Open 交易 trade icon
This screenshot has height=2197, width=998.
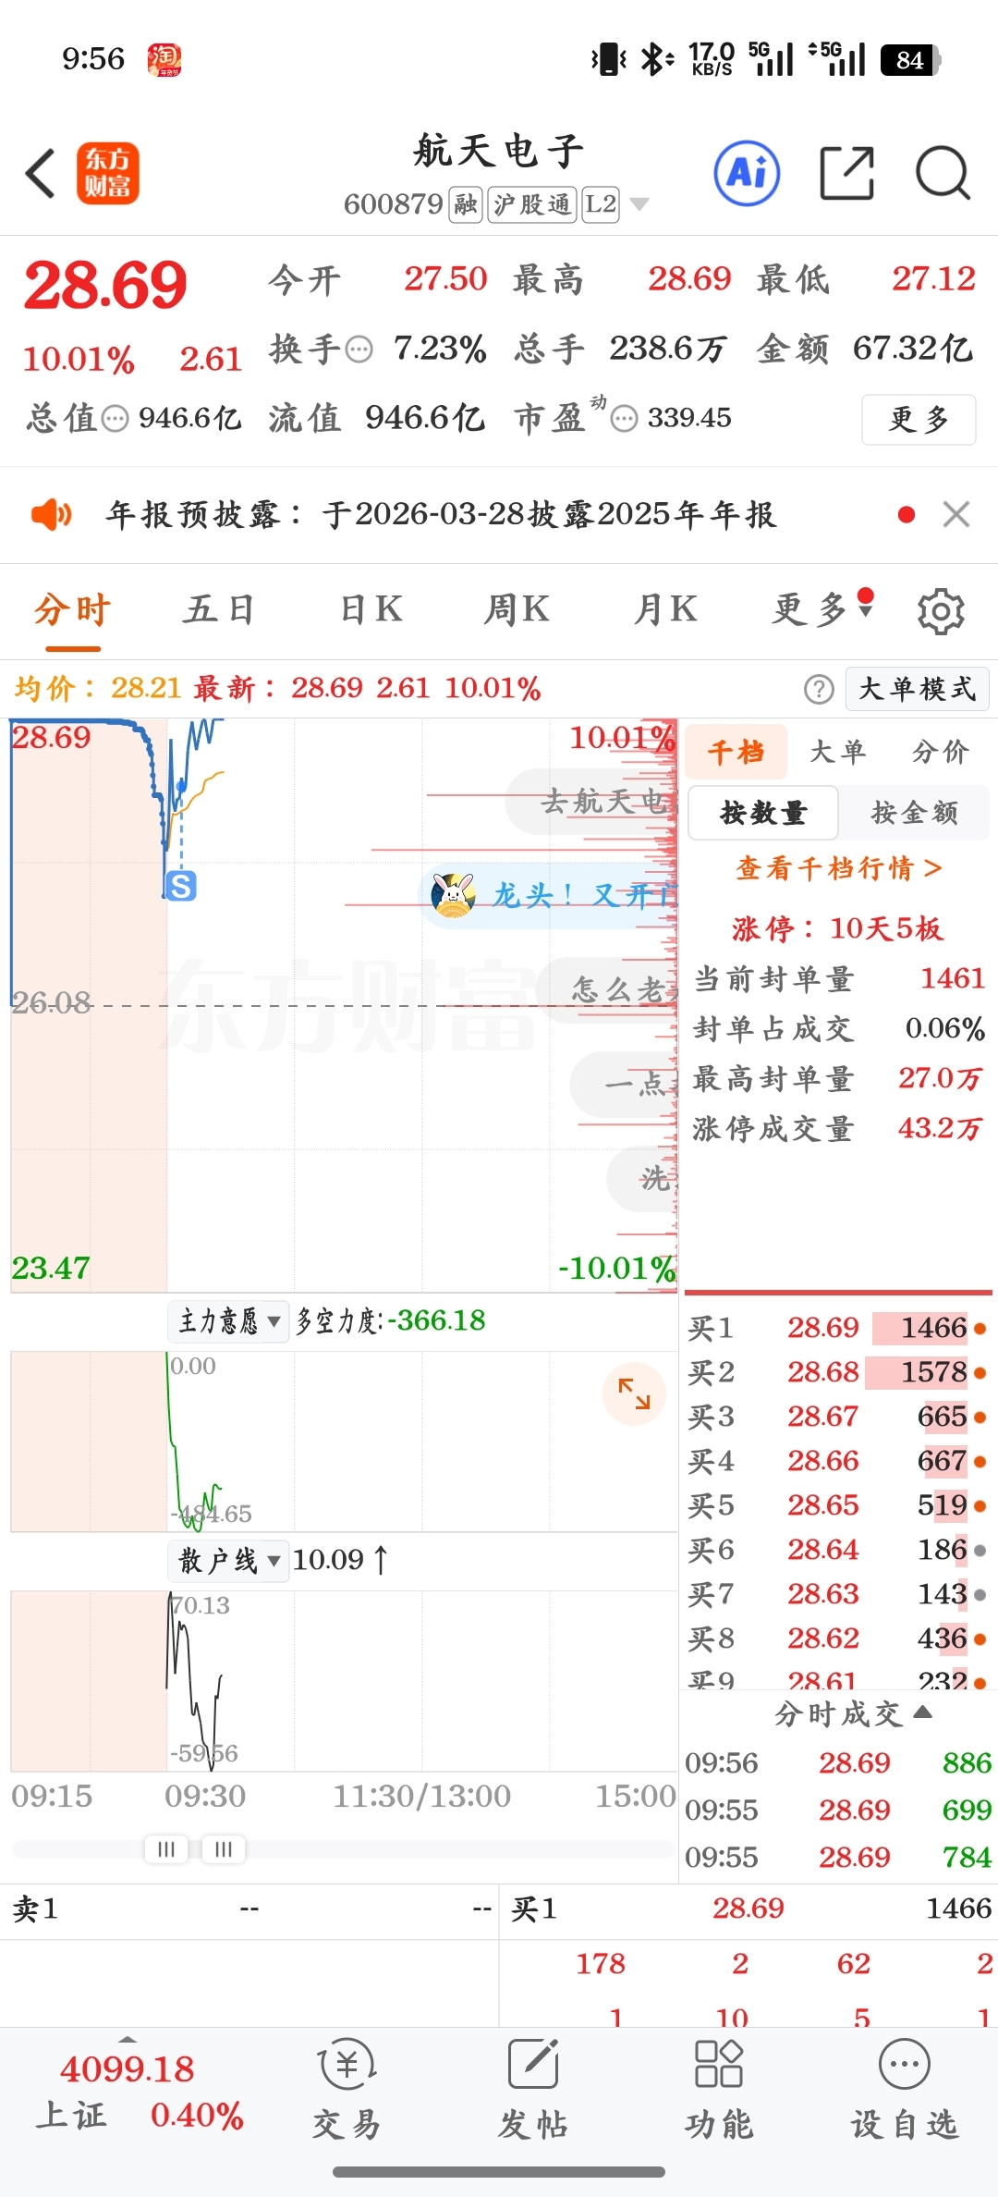(347, 2092)
